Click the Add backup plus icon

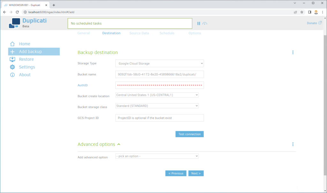tap(12, 52)
